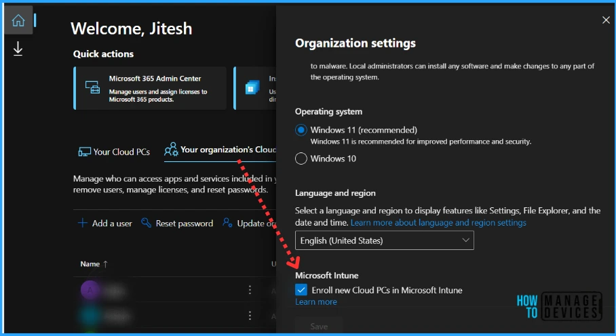Image resolution: width=616 pixels, height=336 pixels.
Task: Click the Operating system section label
Action: [x=328, y=112]
